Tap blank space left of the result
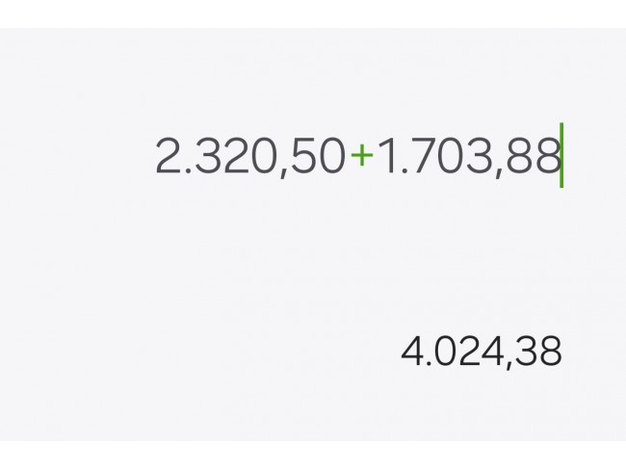Image resolution: width=626 pixels, height=470 pixels. [x=193, y=352]
